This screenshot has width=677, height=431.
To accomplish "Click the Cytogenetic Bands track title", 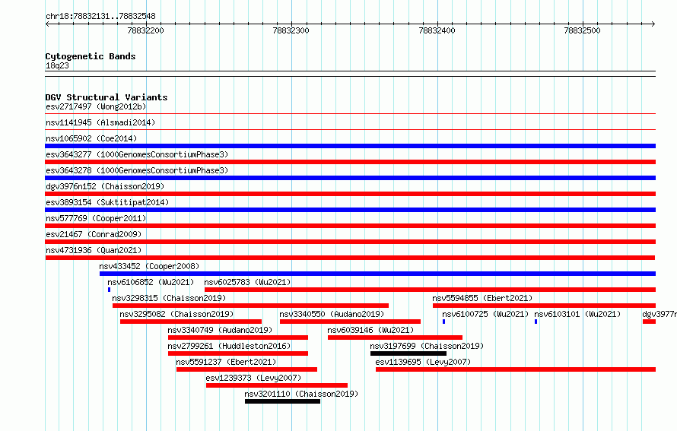I will 91,56.
